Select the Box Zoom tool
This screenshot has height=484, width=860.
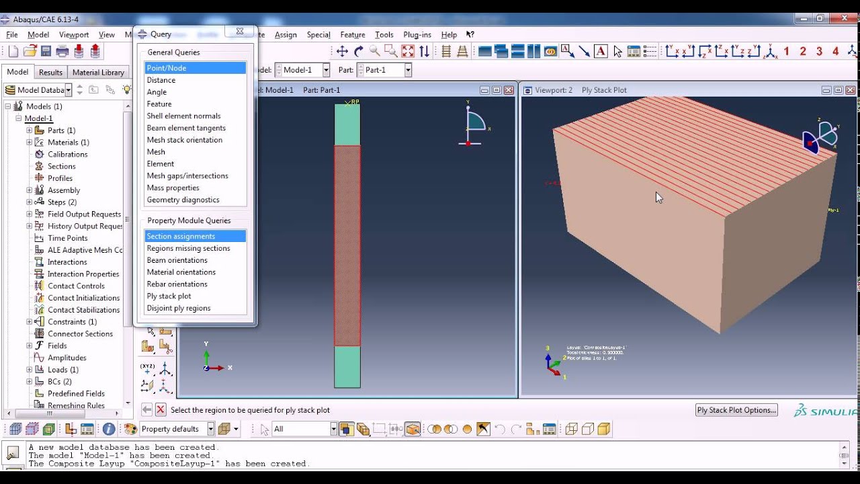[391, 51]
